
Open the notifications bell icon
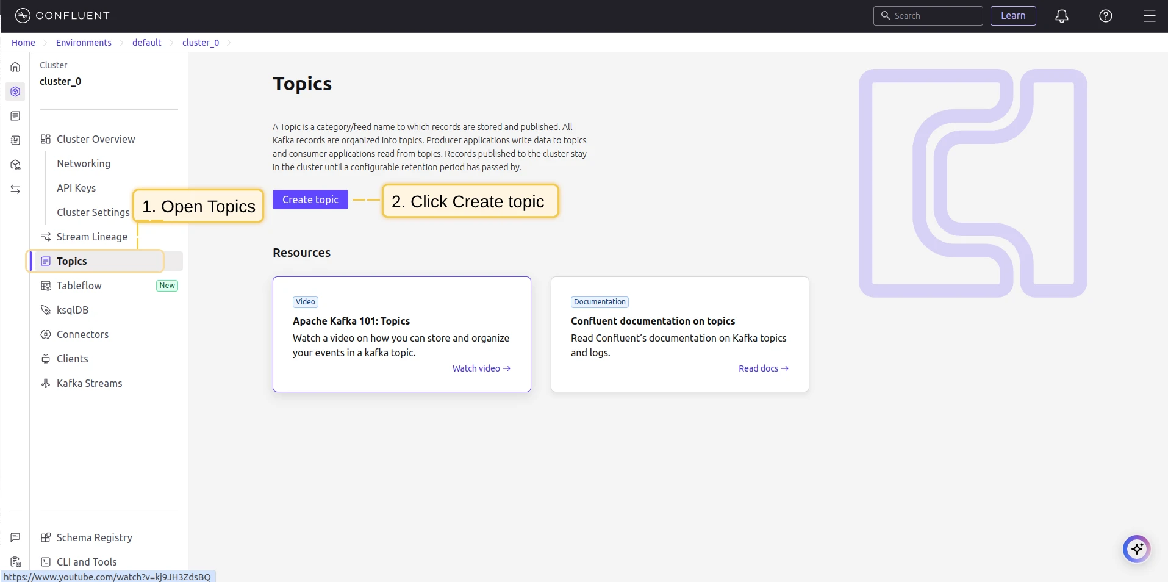point(1062,16)
